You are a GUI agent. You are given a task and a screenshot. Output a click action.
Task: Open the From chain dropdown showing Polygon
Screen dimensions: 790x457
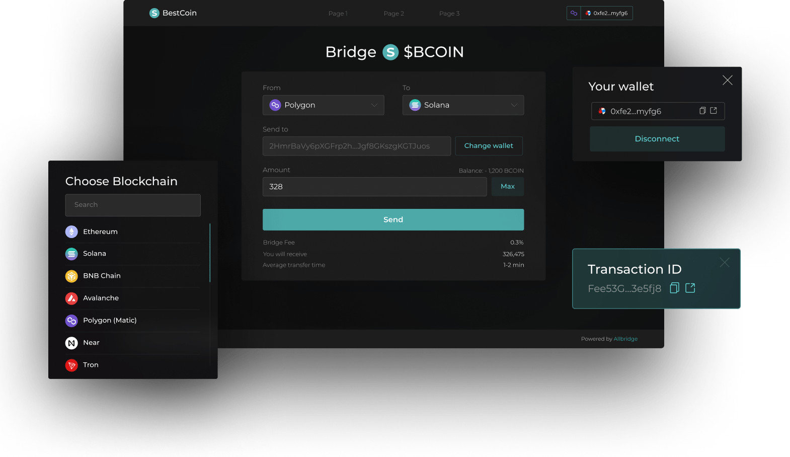tap(324, 105)
